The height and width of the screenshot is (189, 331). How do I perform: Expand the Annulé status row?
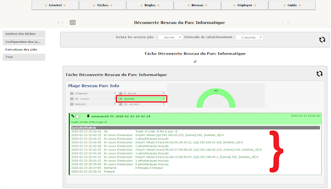coord(72,104)
